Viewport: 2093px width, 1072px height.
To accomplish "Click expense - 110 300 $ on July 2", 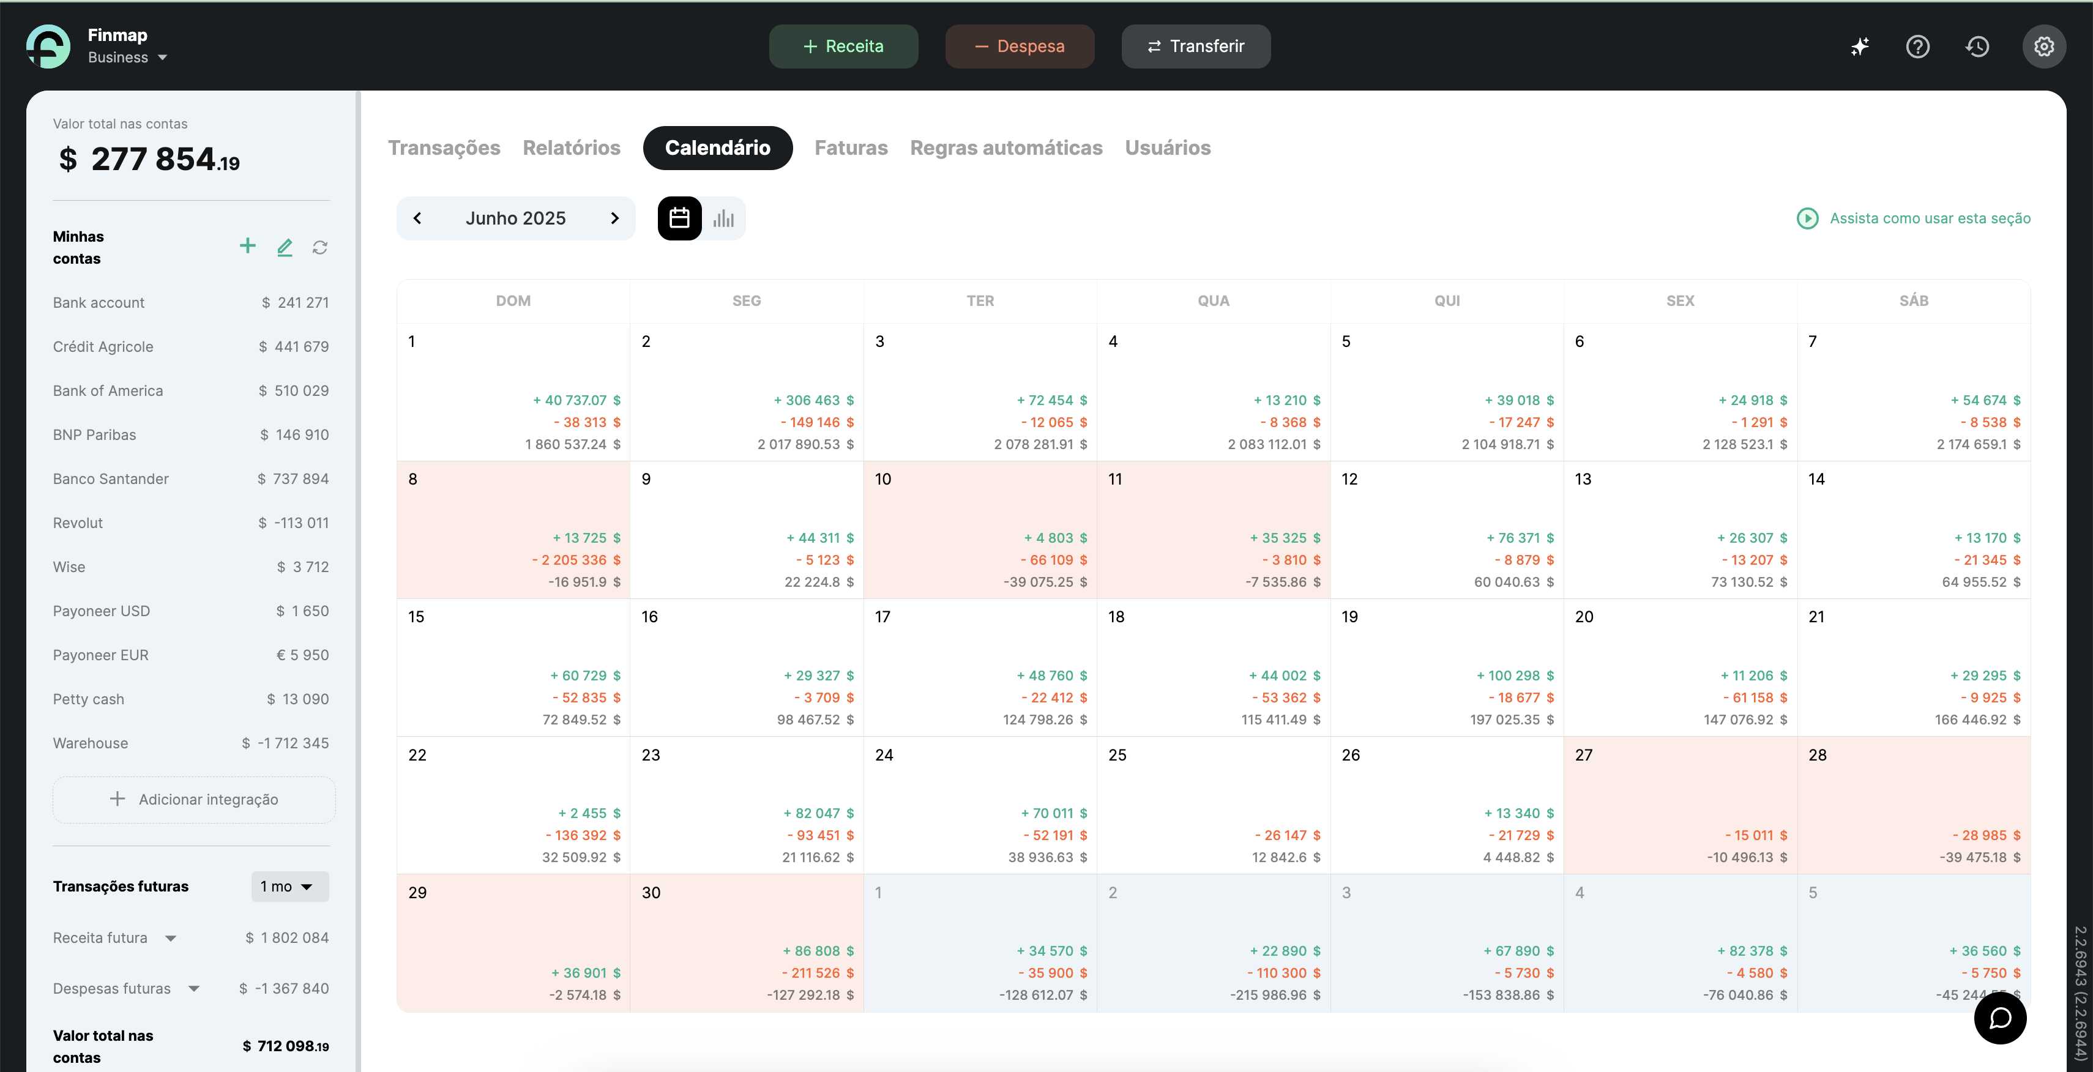I will click(x=1284, y=973).
